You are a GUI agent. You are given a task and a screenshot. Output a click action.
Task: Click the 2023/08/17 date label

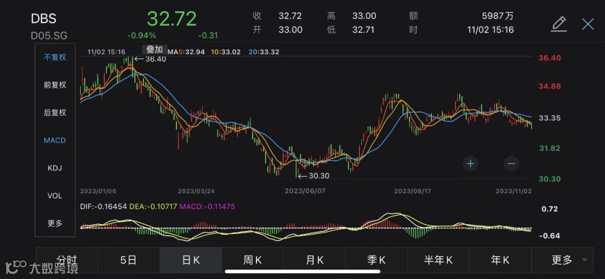coord(412,191)
